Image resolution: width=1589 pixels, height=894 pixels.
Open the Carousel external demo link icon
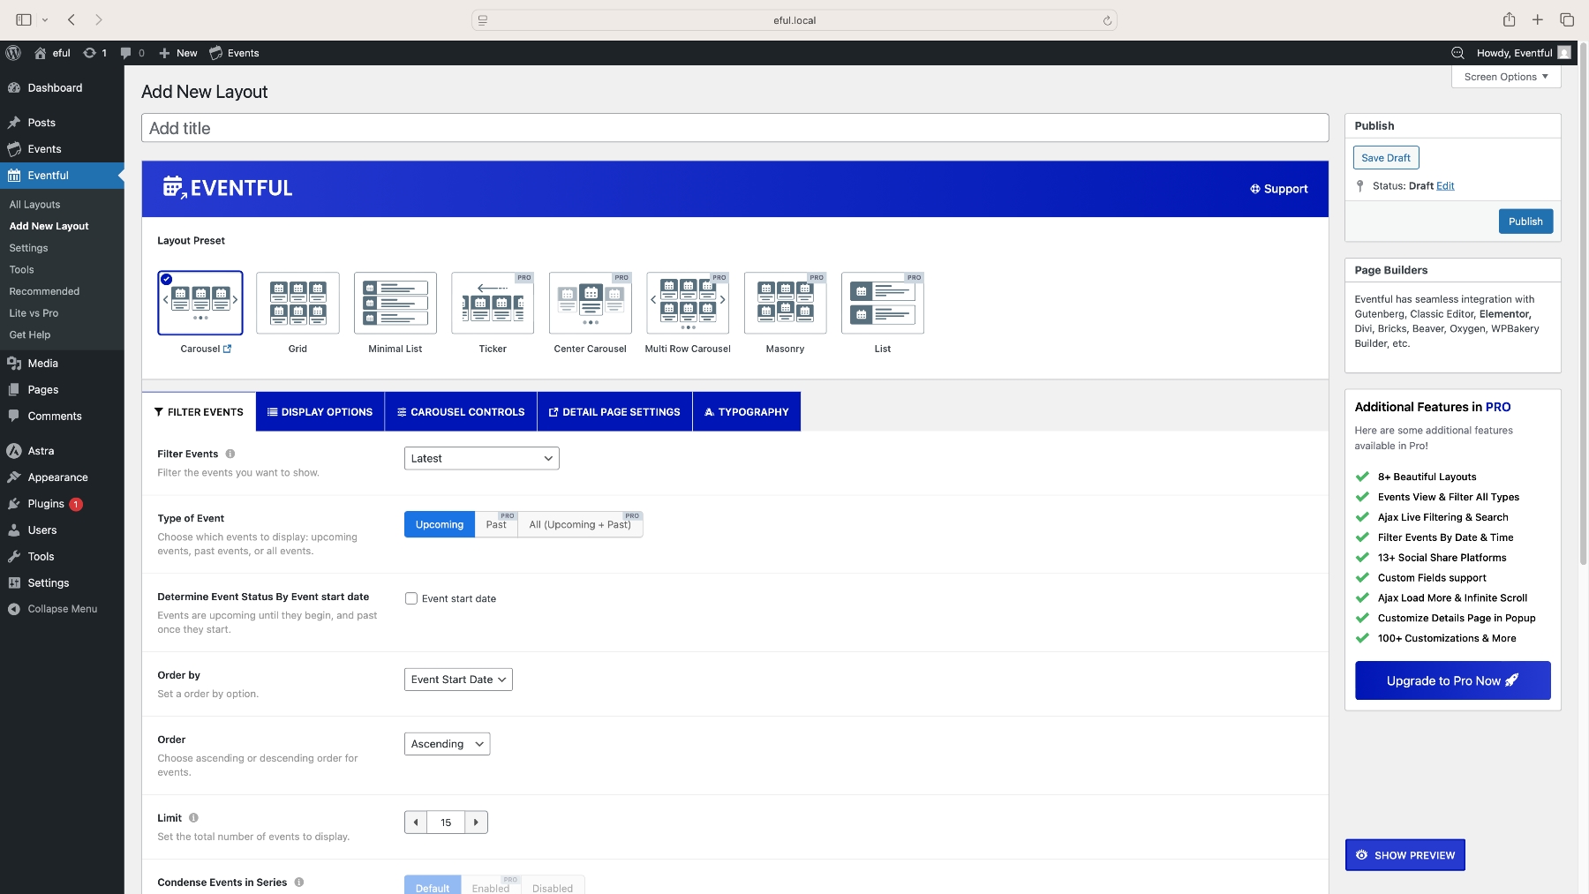228,349
